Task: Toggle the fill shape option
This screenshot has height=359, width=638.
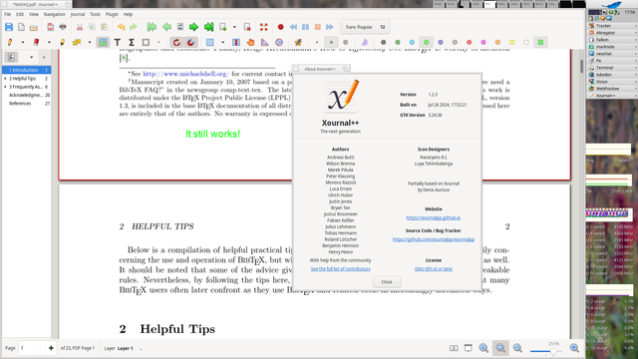Action: [x=364, y=42]
